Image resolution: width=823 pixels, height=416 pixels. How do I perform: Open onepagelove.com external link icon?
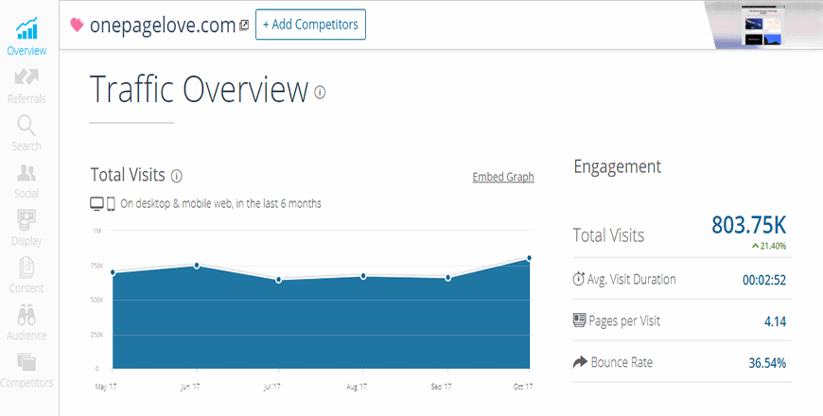[x=244, y=26]
